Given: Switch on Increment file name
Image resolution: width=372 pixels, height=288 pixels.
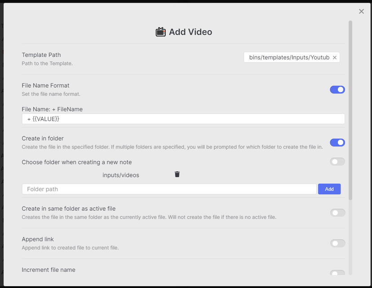Looking at the screenshot, I should click(337, 273).
